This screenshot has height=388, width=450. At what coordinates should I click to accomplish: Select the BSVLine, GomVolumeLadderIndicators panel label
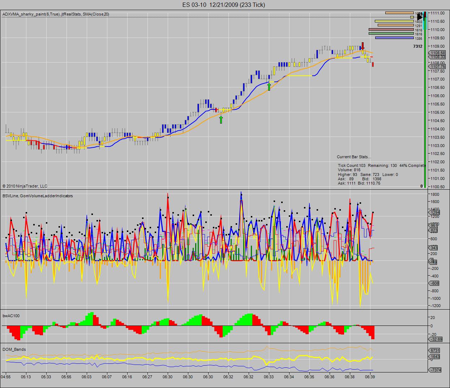coord(38,196)
